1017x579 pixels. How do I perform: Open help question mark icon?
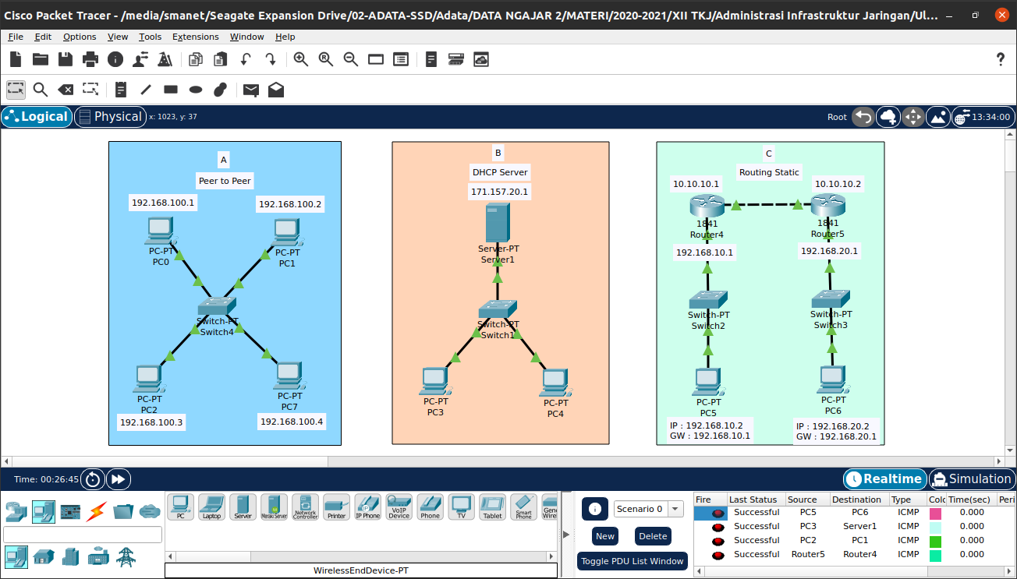click(x=1001, y=59)
